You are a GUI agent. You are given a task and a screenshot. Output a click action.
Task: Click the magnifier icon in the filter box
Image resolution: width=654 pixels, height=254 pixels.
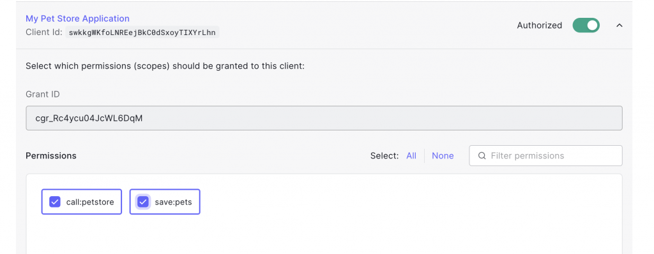tap(482, 156)
